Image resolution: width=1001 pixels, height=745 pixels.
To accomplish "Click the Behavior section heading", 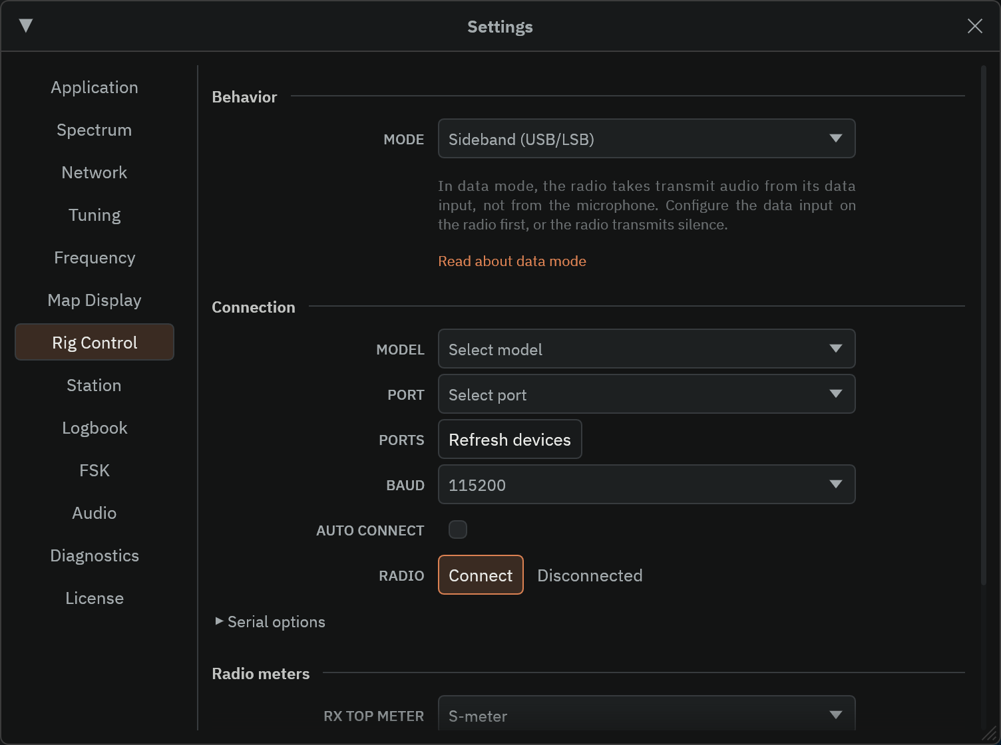I will point(244,97).
